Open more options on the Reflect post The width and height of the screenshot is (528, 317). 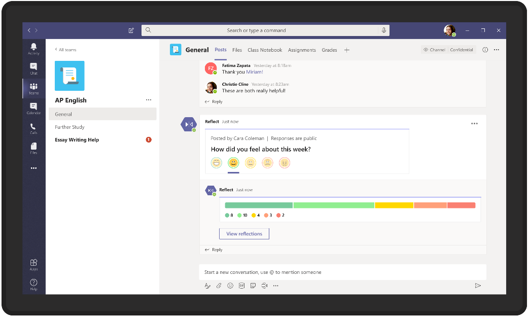click(474, 123)
